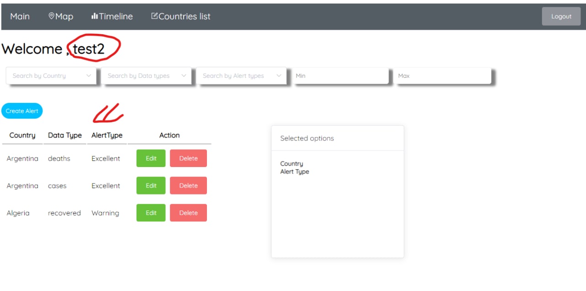Click the AlertType column header
This screenshot has width=586, height=291.
[x=107, y=135]
